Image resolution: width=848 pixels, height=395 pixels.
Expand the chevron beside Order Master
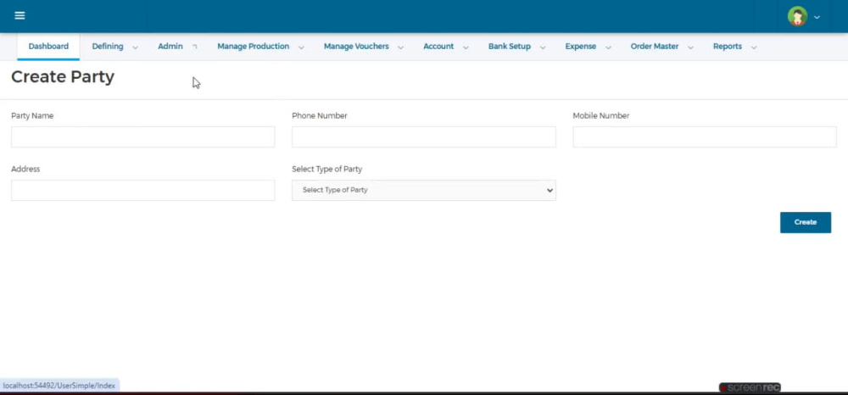[x=690, y=47]
